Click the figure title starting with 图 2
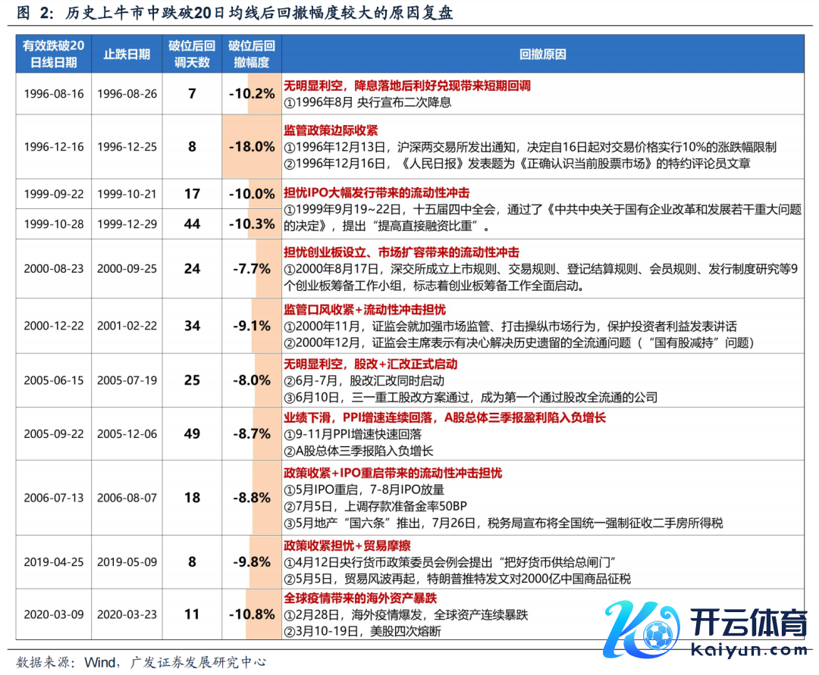 [x=235, y=13]
